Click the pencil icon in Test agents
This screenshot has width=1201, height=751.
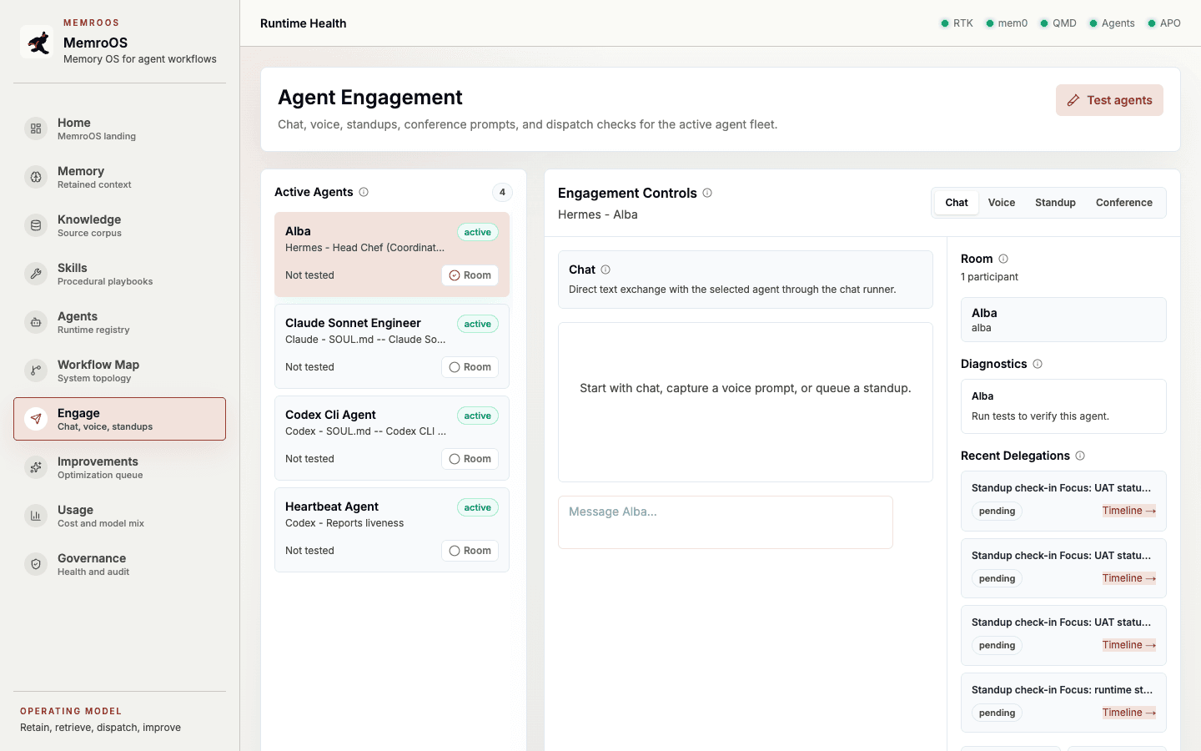[1073, 100]
